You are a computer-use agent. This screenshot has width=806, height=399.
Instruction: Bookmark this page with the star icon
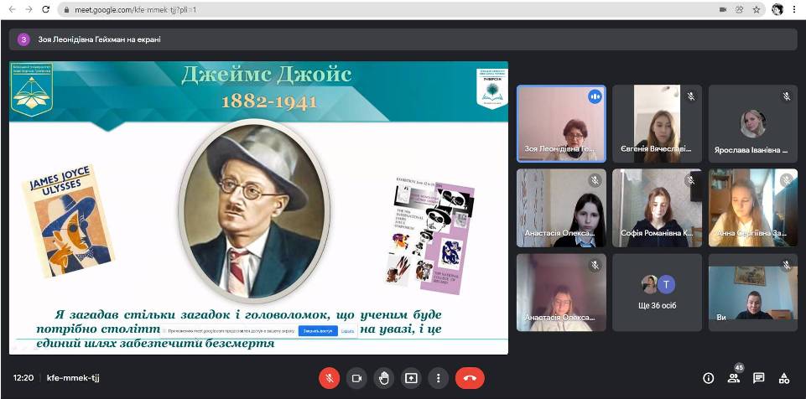pos(757,10)
